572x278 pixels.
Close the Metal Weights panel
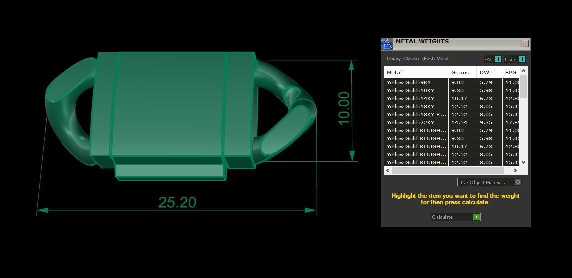tap(525, 44)
